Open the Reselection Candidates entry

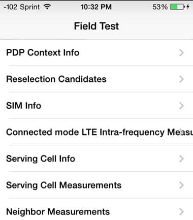click(96, 79)
